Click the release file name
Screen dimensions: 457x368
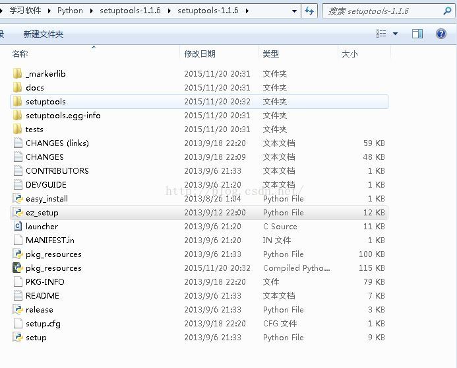40,310
